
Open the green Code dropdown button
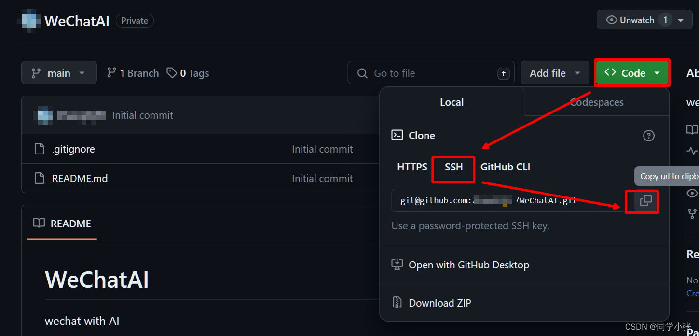(x=632, y=73)
